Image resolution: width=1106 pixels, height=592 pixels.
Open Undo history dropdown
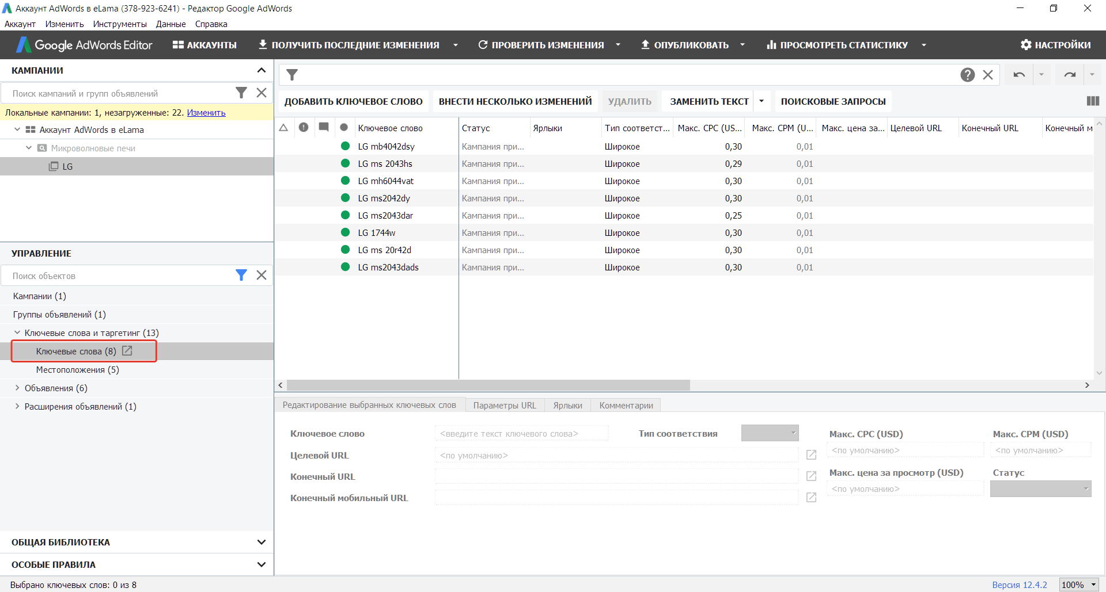point(1041,75)
